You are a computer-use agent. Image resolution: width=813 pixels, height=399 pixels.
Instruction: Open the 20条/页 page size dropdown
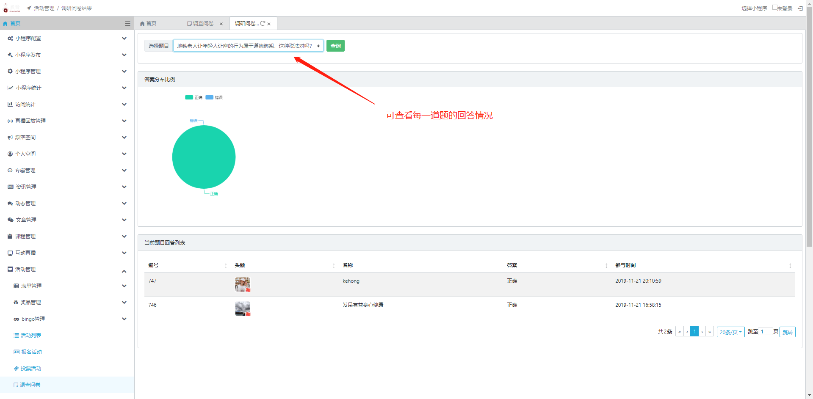[x=730, y=332]
